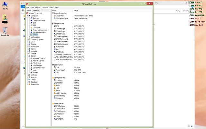Open the Recycle Bin on the desktop
This screenshot has height=129, width=206.
pos(5,32)
